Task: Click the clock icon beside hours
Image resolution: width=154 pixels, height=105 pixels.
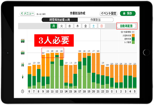Action: (x=23, y=91)
